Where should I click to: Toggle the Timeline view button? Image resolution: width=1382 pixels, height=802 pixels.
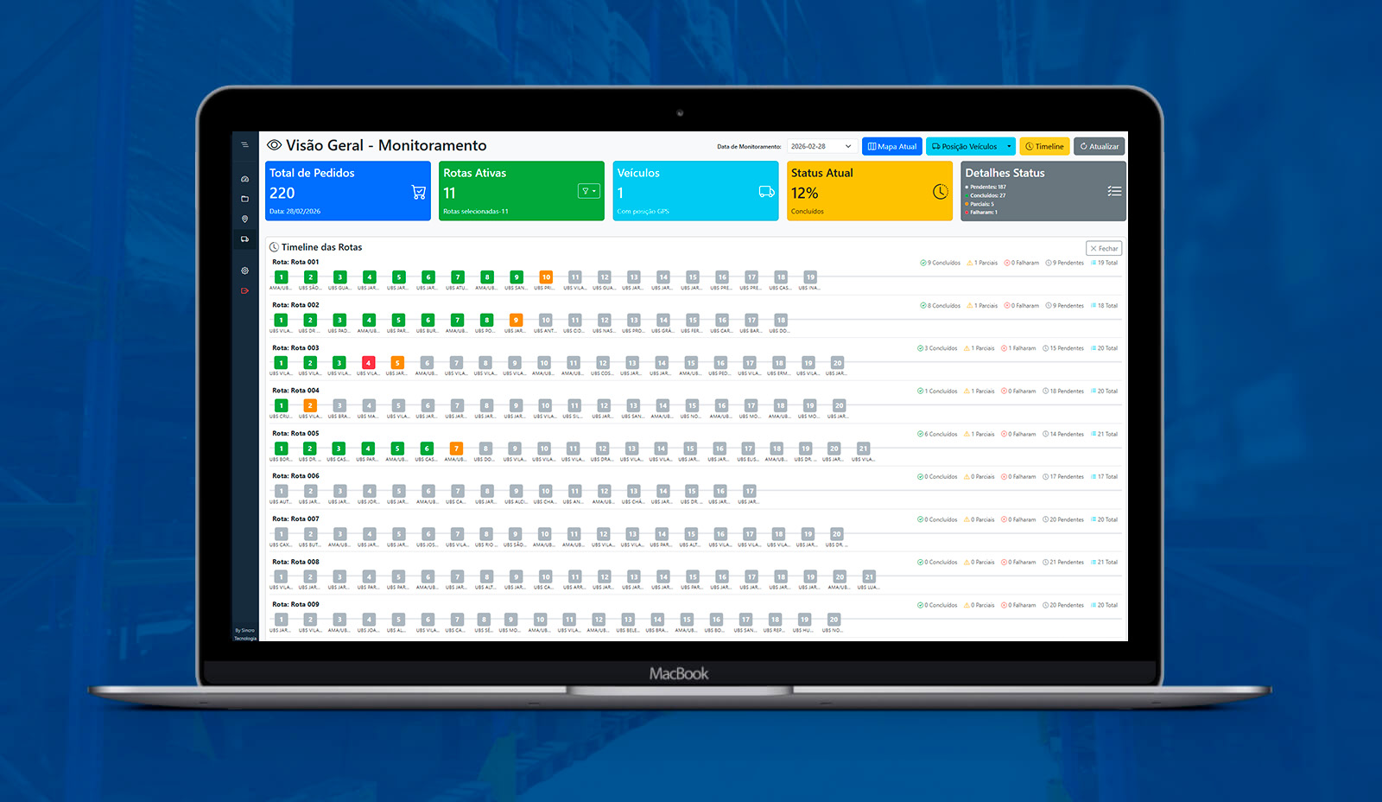[1044, 147]
